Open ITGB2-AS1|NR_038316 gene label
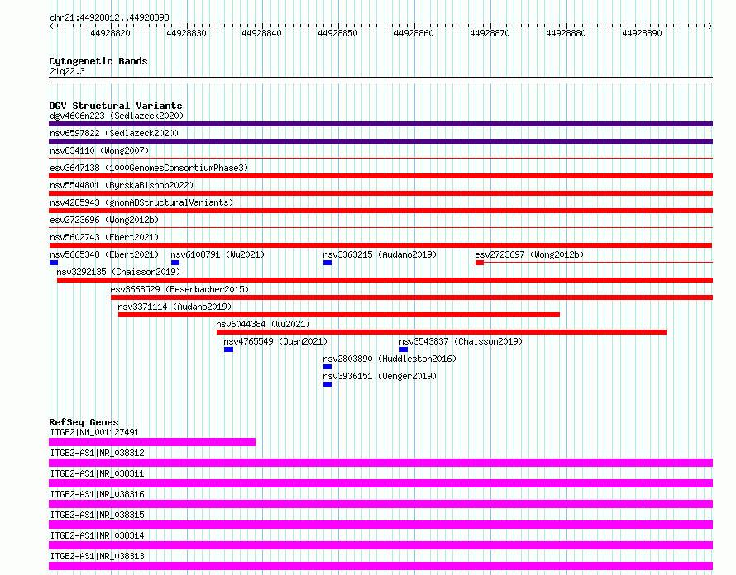Viewport: 736px width, 575px height. point(97,494)
